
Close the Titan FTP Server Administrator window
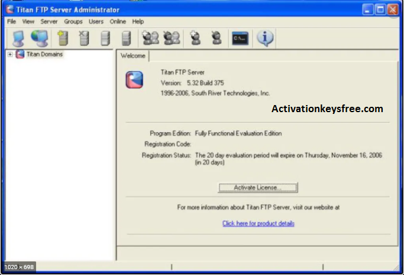tap(393, 10)
